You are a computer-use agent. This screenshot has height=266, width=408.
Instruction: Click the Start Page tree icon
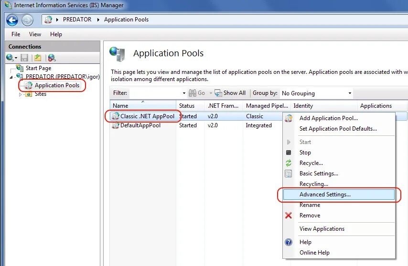[x=20, y=68]
